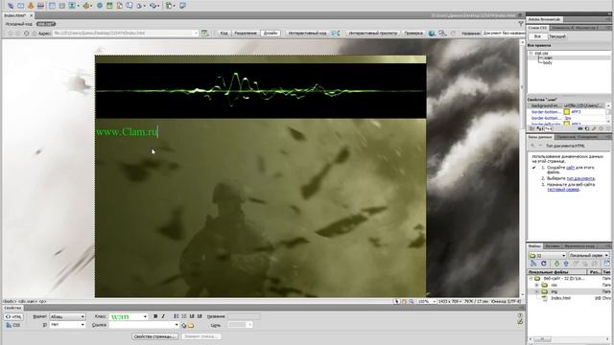This screenshot has height=345, width=614.
Task: Click the round blue icon in the top toolbar
Action: [100, 6]
